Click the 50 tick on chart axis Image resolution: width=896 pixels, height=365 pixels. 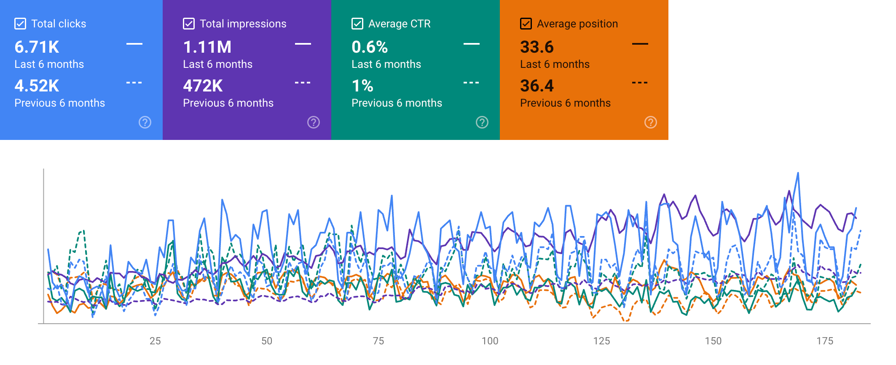pyautogui.click(x=267, y=341)
